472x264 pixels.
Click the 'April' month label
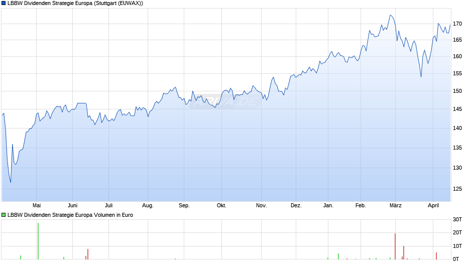(x=433, y=205)
